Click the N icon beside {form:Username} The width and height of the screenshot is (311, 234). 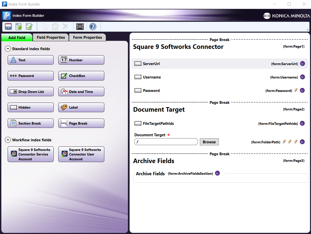[x=302, y=77]
